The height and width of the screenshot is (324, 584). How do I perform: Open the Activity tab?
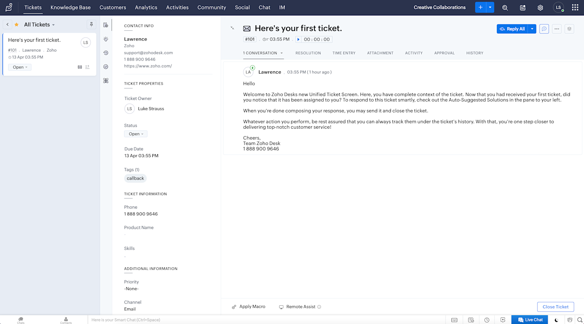coord(414,53)
